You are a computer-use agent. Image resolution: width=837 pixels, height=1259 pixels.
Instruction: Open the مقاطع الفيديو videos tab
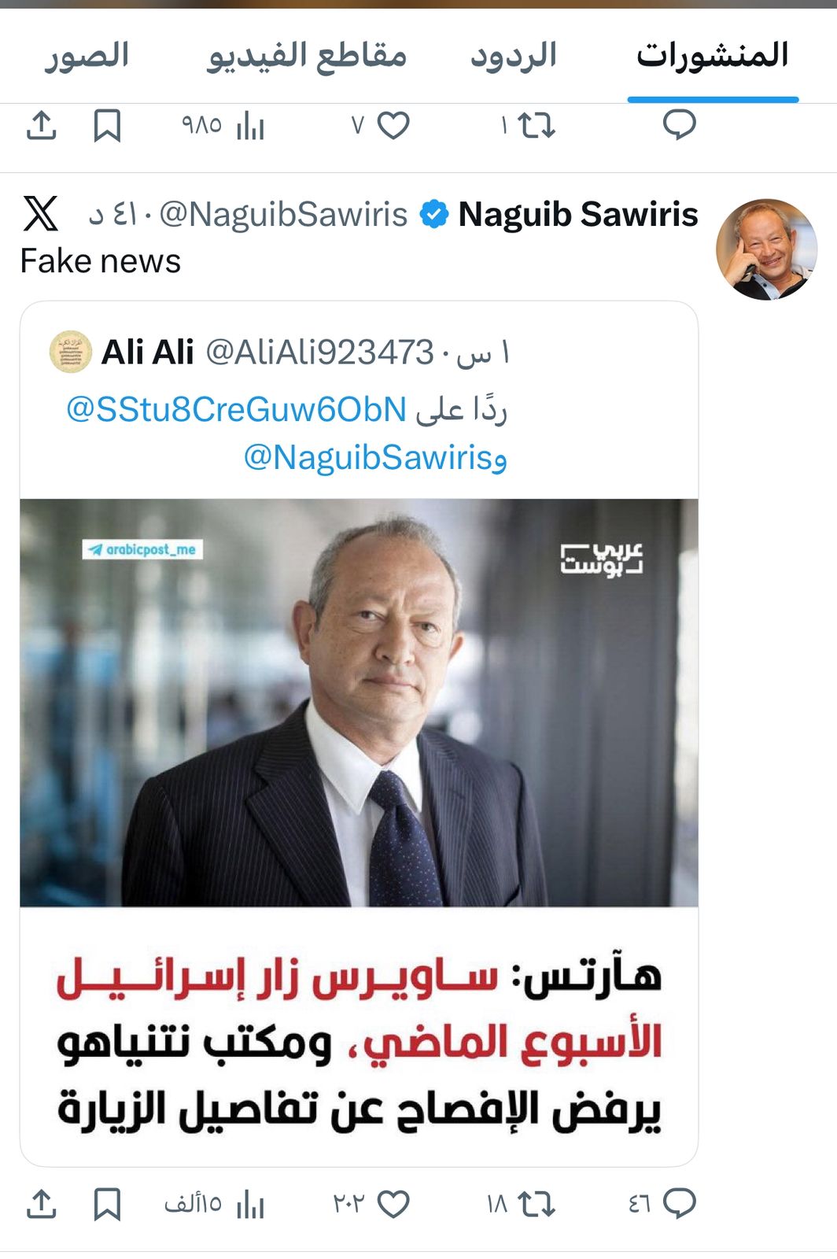(307, 56)
